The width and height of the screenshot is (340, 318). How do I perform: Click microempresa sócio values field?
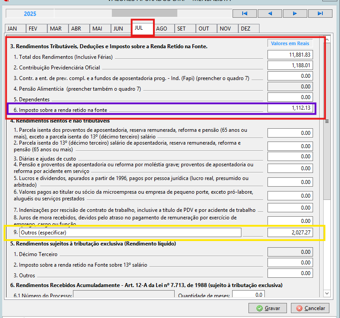point(290,195)
